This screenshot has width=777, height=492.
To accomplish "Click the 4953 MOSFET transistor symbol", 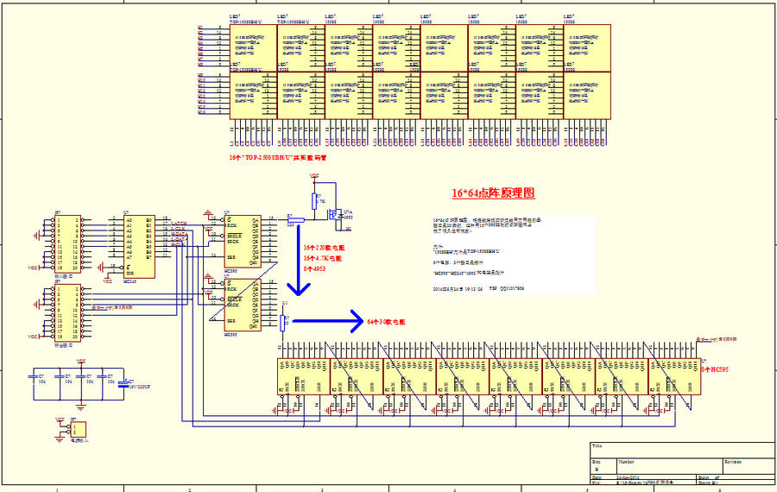I will point(348,216).
